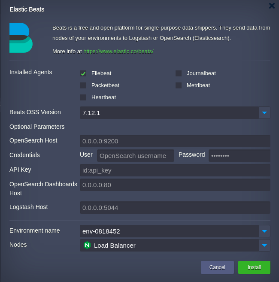Select the Logstash Host input
This screenshot has width=279, height=282.
(175, 208)
